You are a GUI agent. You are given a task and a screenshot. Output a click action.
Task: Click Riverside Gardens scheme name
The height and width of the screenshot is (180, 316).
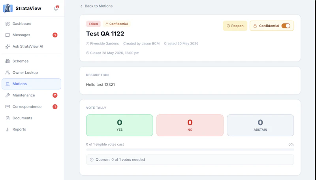click(104, 44)
